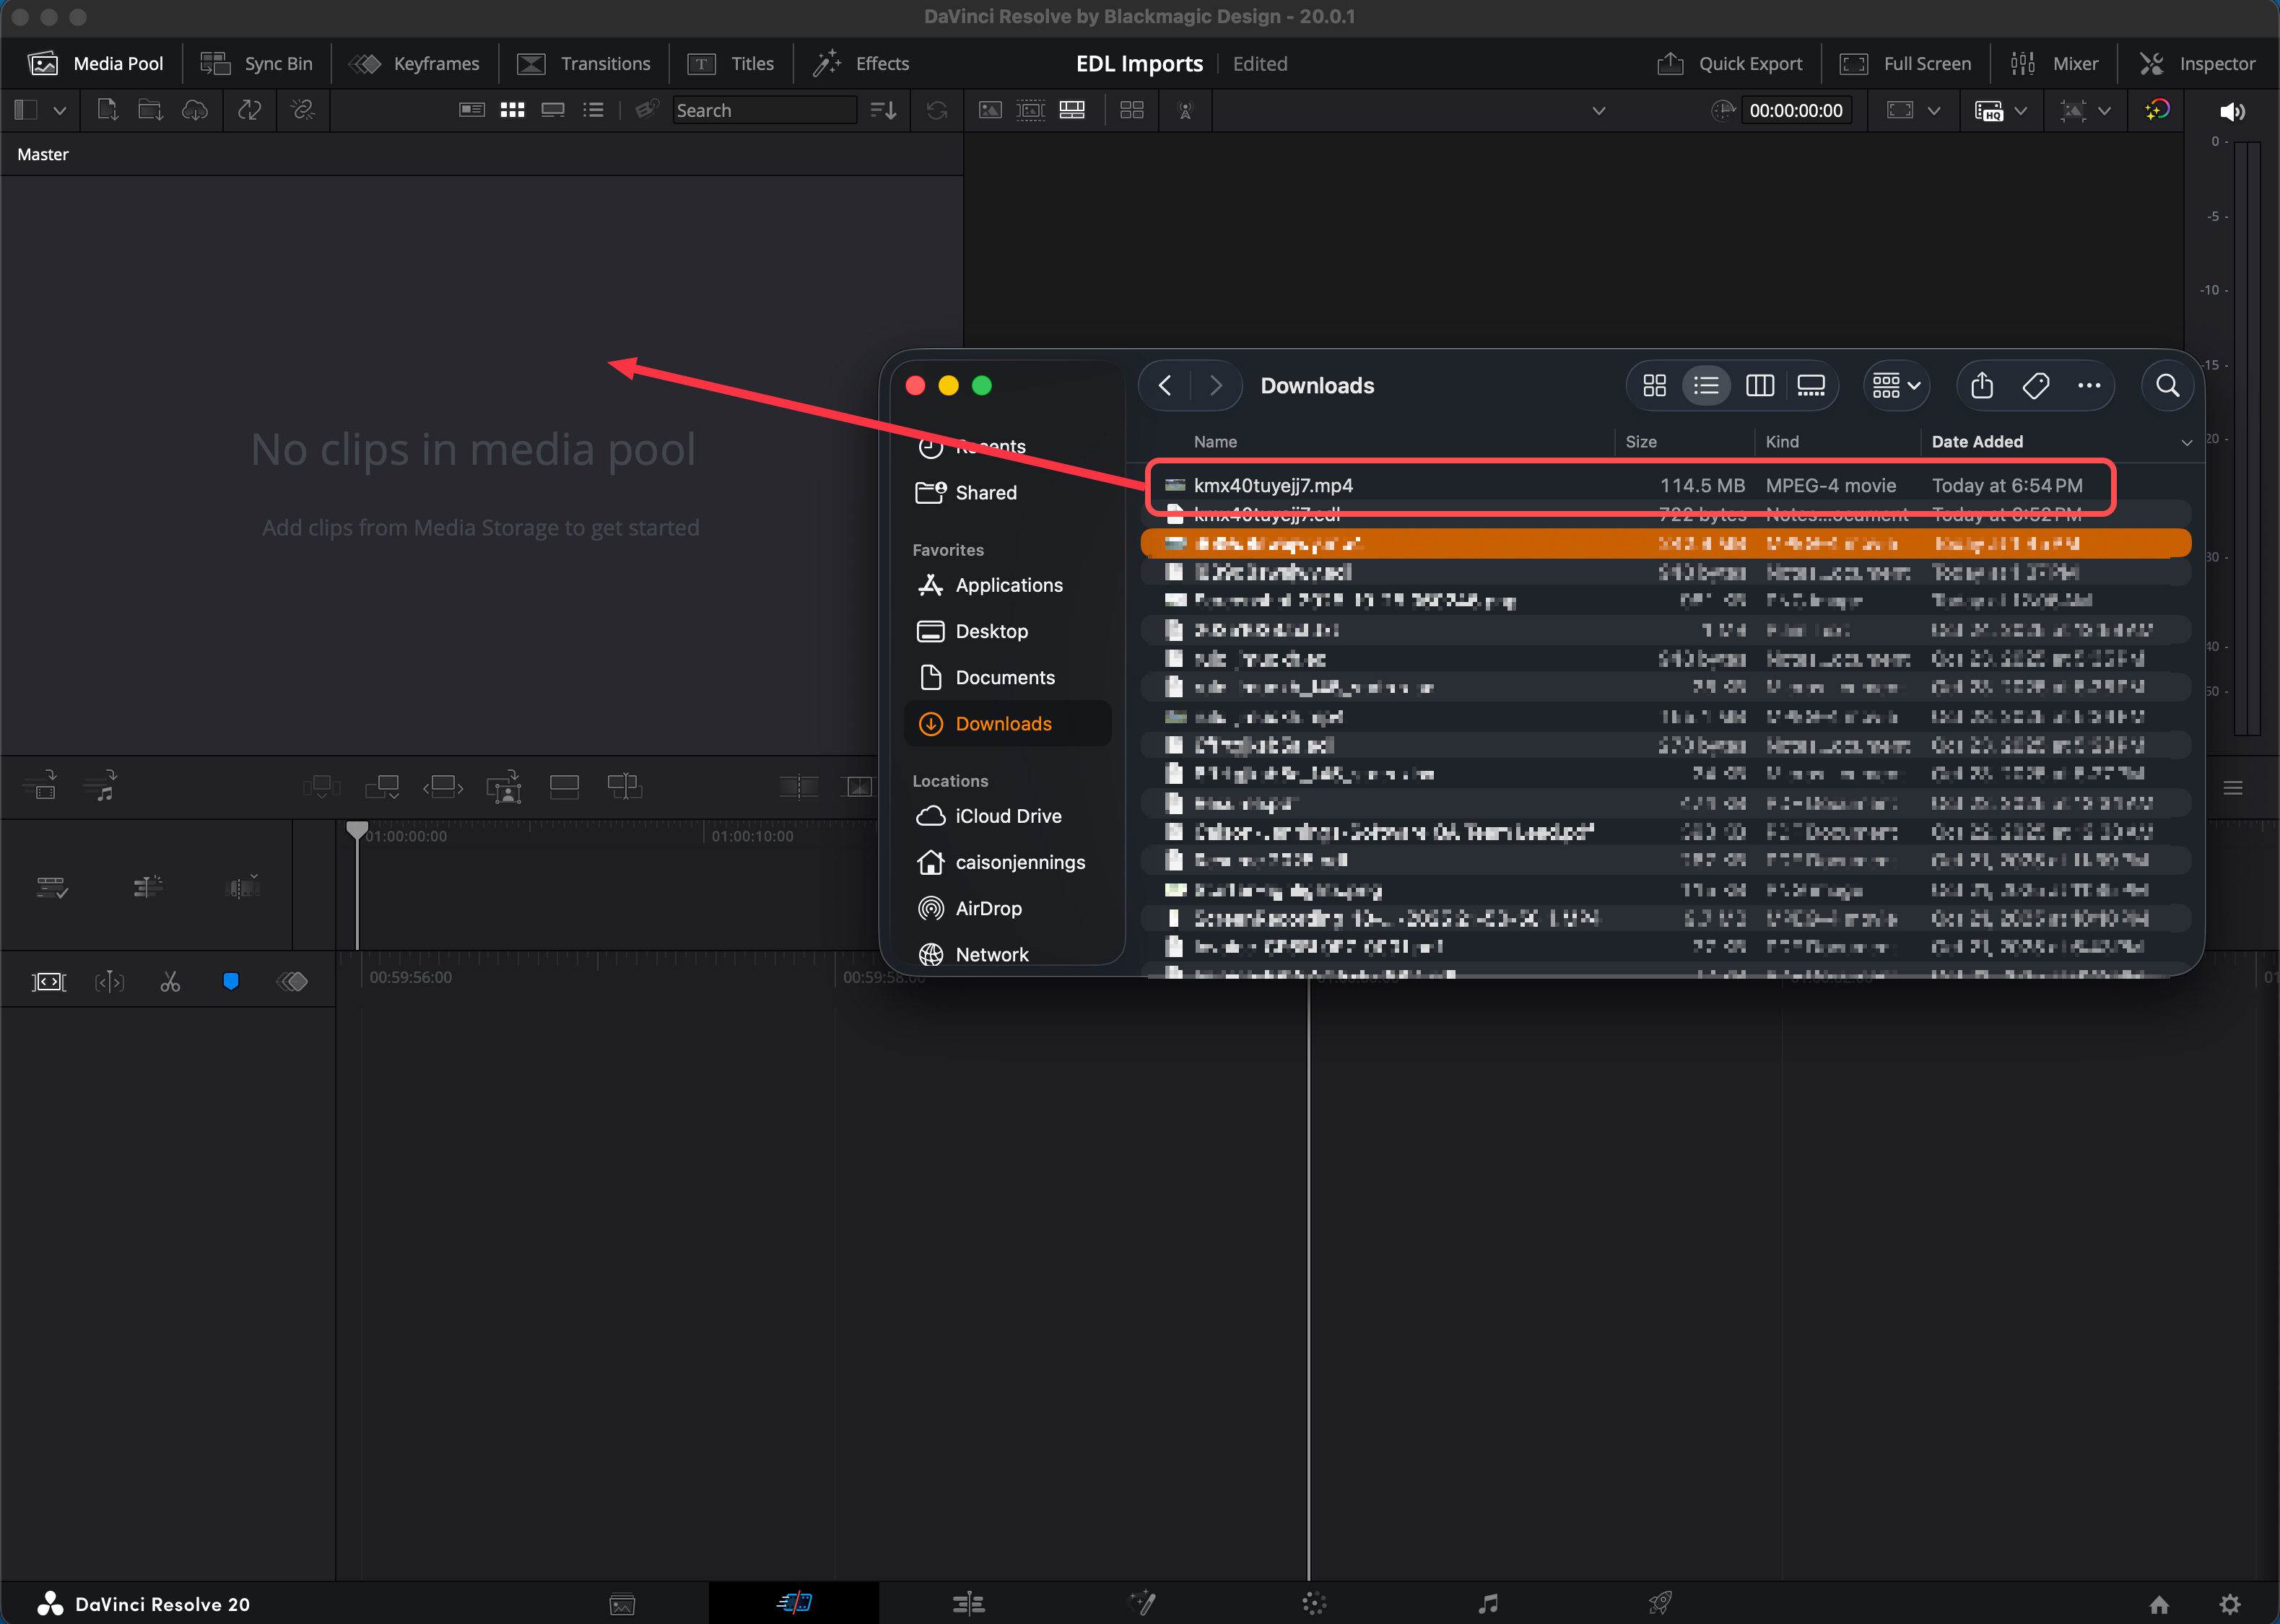
Task: Click the close up edit icon
Action: click(x=504, y=787)
